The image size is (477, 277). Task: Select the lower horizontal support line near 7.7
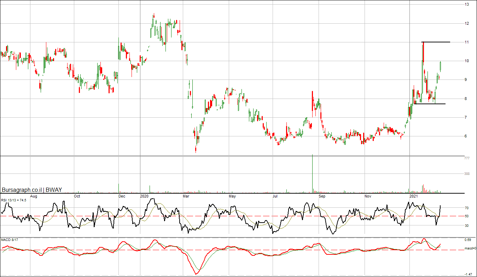pyautogui.click(x=435, y=104)
